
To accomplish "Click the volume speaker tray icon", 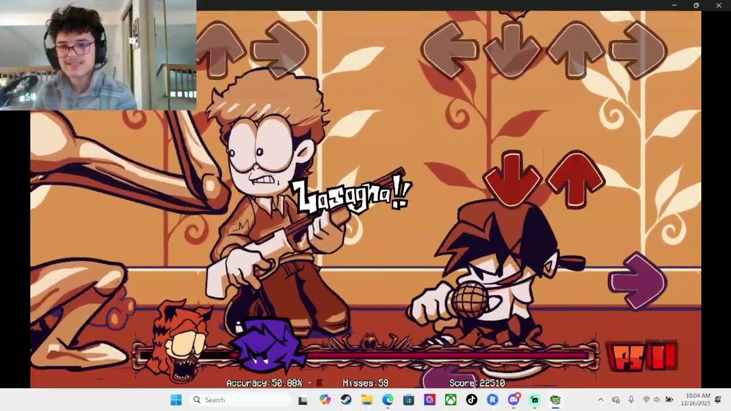I will point(657,400).
